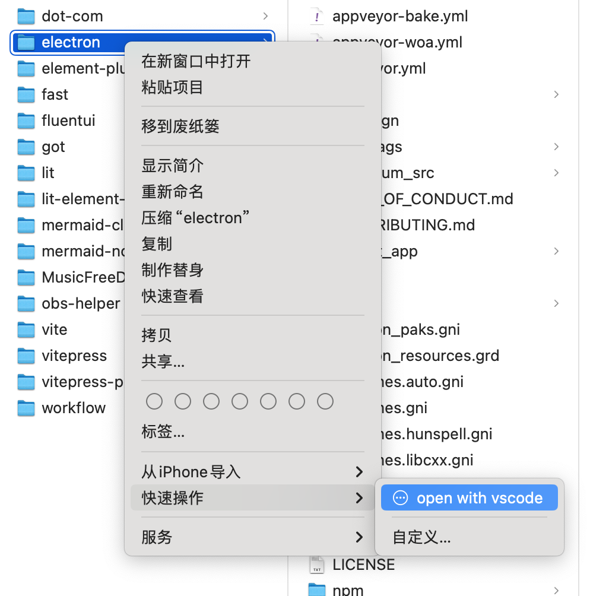
Task: Select open with vscode quick action
Action: point(469,497)
